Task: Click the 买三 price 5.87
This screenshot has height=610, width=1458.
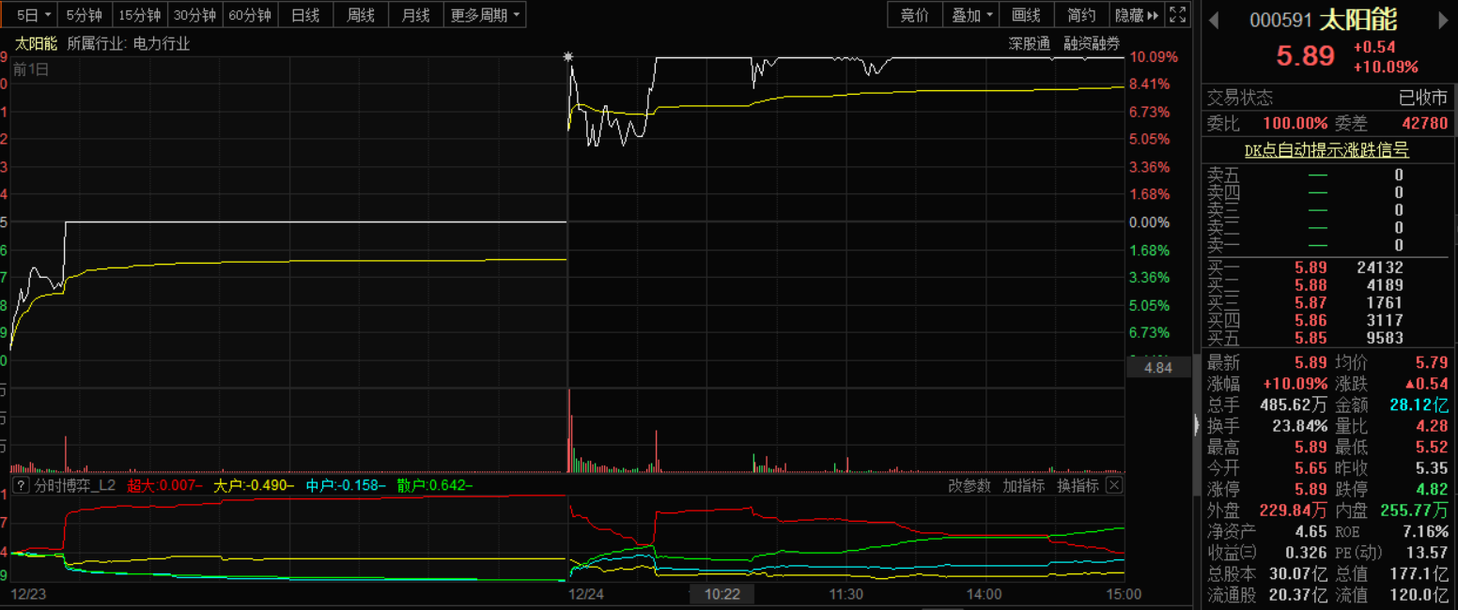Action: (x=1311, y=303)
